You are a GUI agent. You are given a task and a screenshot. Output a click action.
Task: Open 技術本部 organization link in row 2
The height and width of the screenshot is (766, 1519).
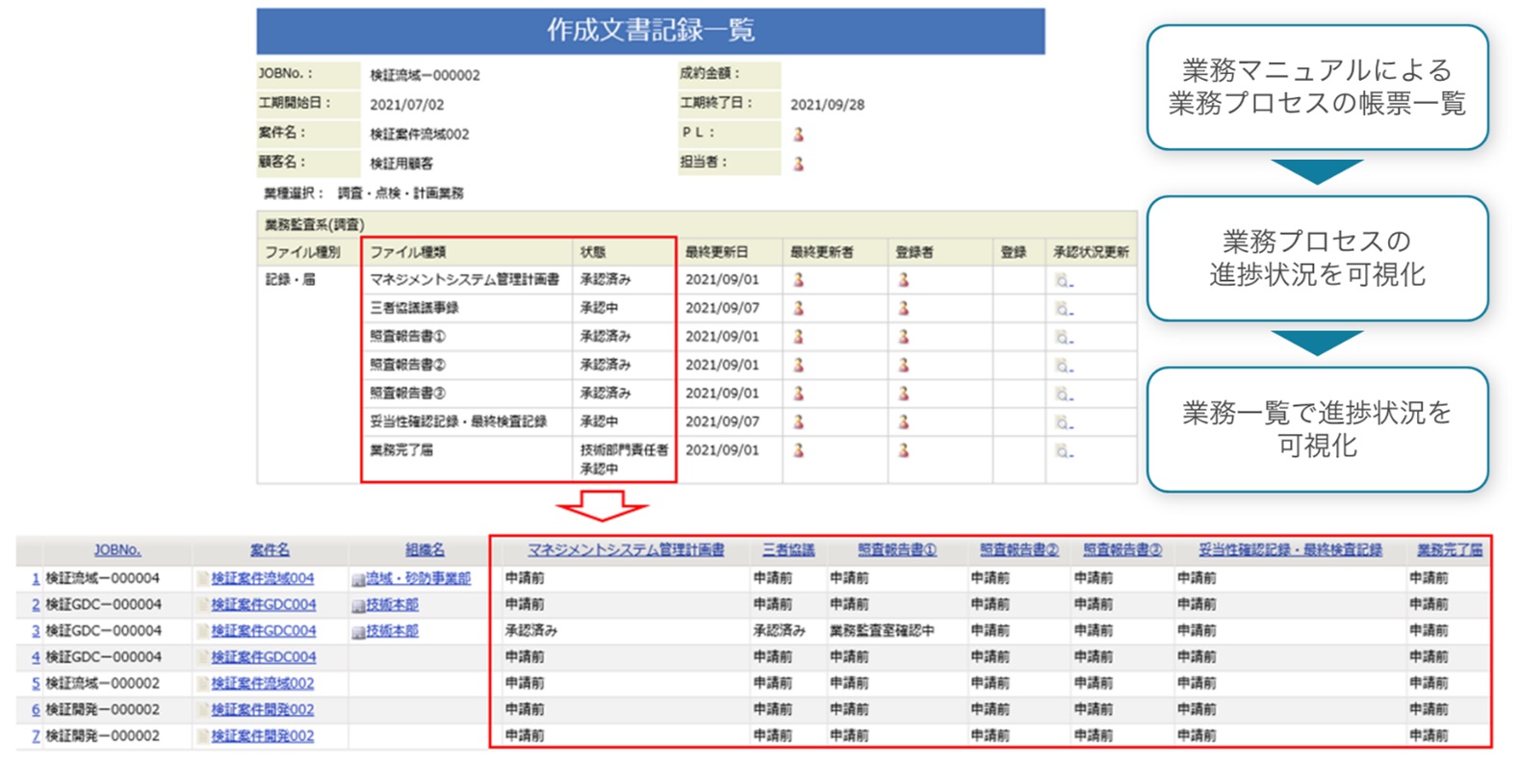pos(392,605)
